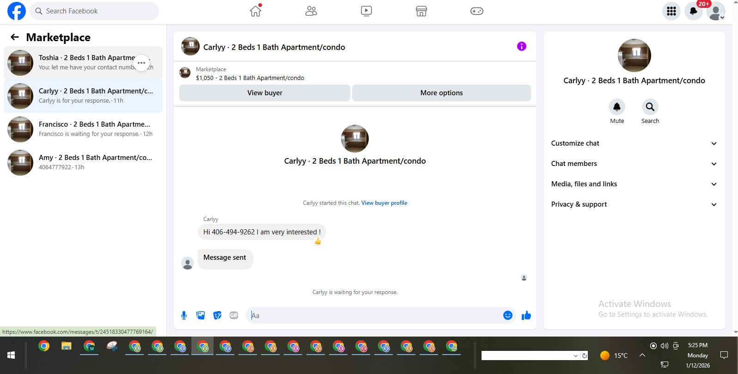Viewport: 738px width, 374px height.
Task: Open the Amy conversation
Action: coord(83,163)
